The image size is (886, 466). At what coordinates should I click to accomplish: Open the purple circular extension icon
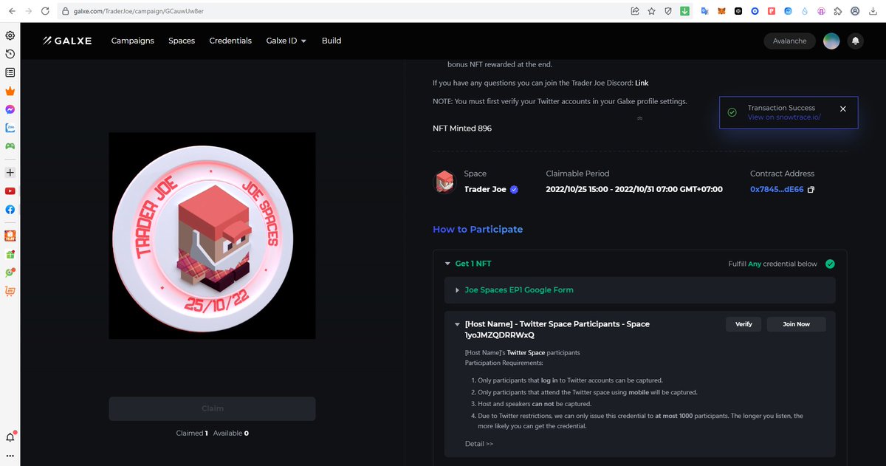[x=820, y=11]
